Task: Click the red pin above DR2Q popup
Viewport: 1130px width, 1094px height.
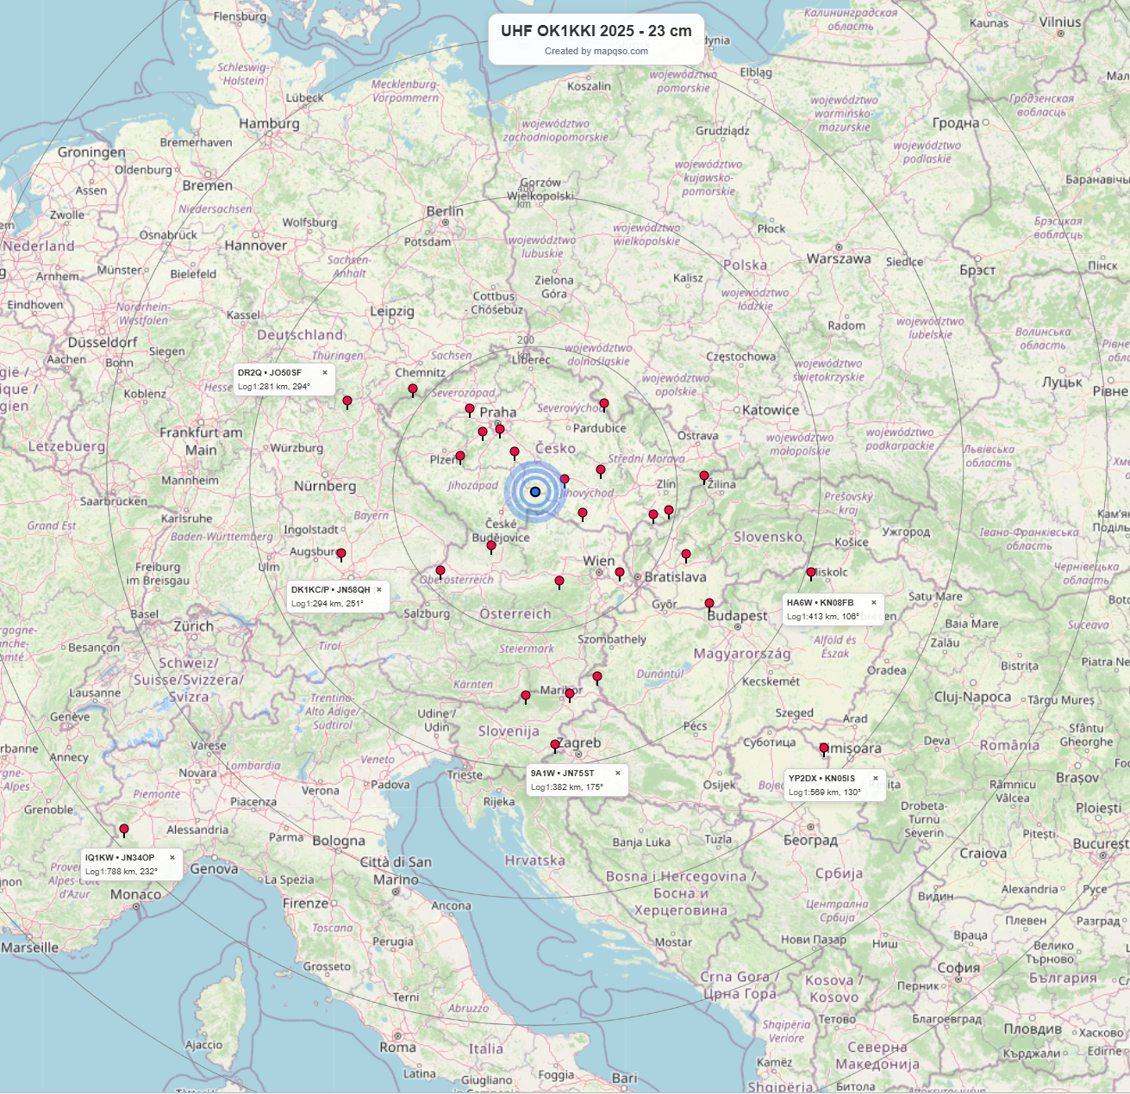Action: coord(347,401)
